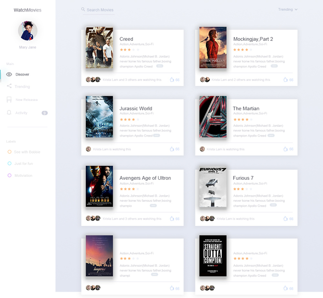
Task: Set Jurassic World star rating
Action: (x=129, y=119)
